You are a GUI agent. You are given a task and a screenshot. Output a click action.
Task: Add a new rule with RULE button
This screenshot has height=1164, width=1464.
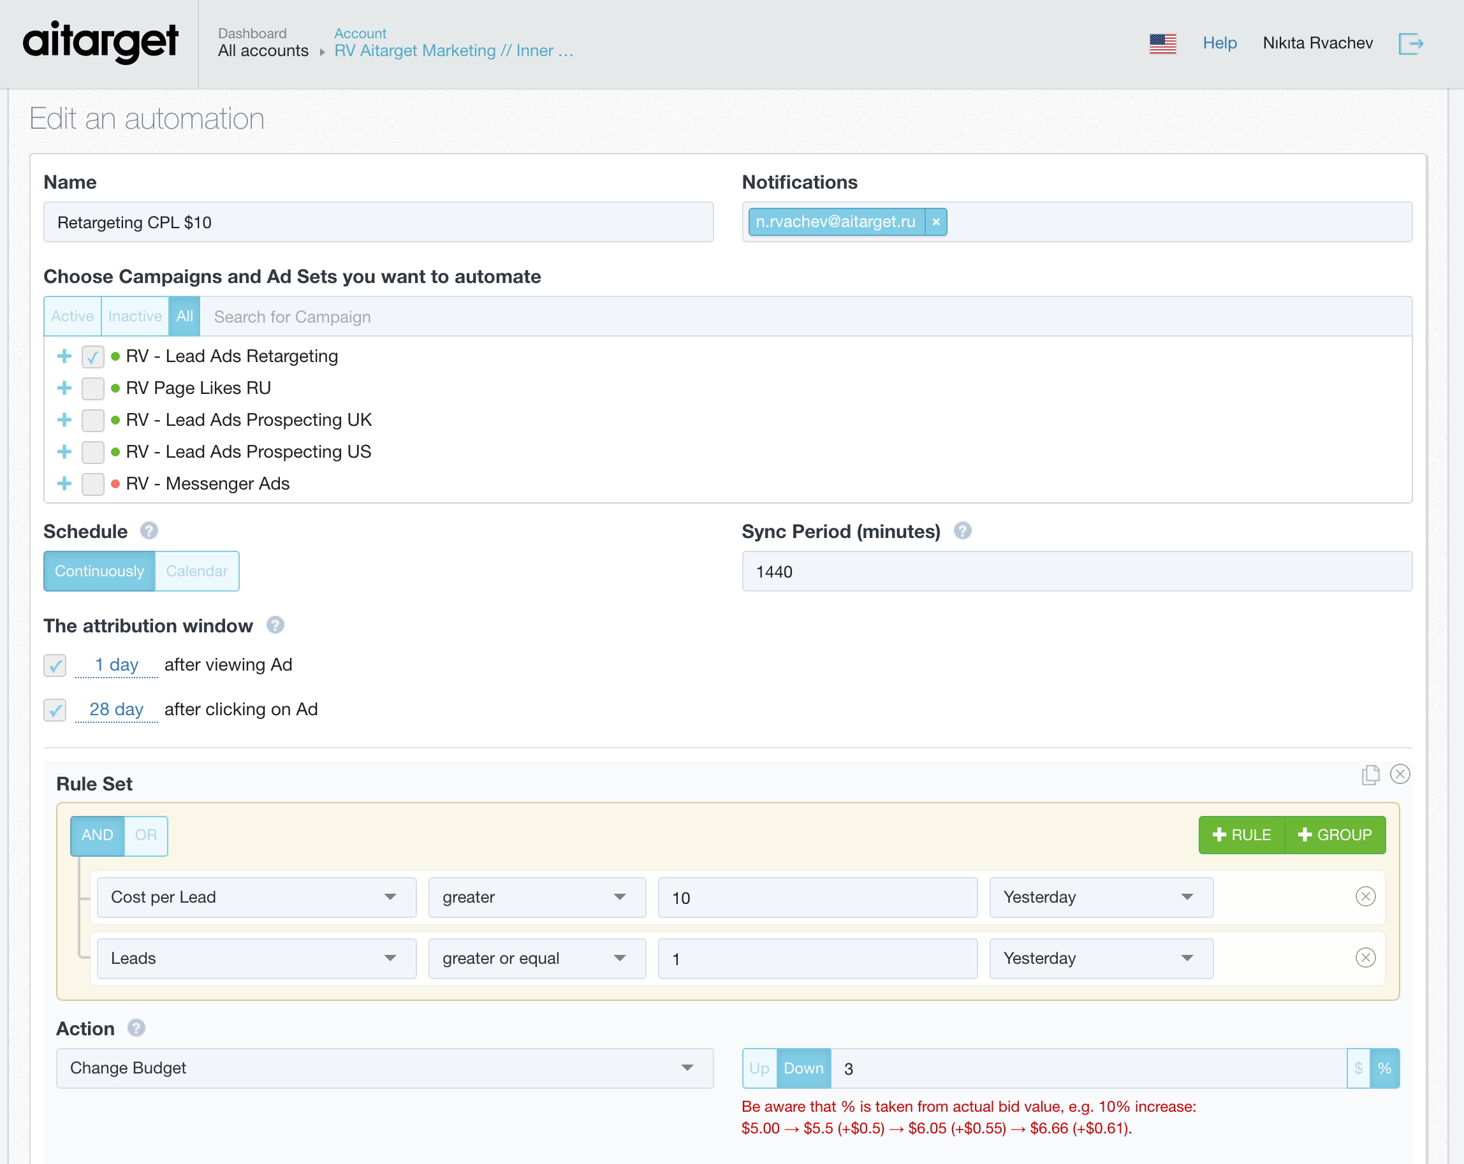coord(1242,836)
